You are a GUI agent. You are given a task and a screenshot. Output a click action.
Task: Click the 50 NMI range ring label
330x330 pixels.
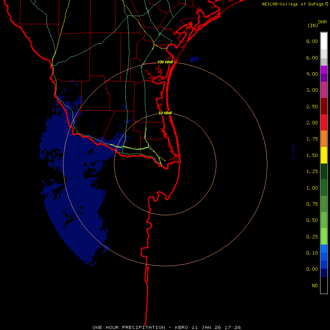(x=165, y=113)
